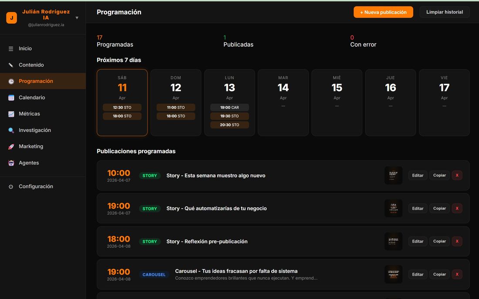Delete 'Reflexión pre-publicación' story
The width and height of the screenshot is (479, 299).
coord(457,241)
